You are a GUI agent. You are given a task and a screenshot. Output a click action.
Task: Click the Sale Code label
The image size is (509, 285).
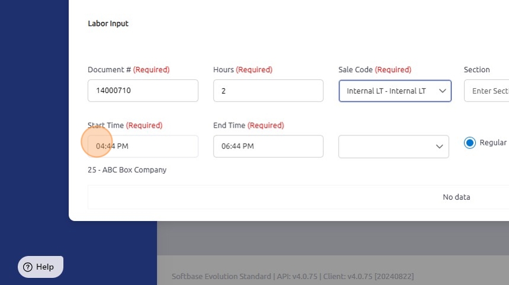[x=355, y=70]
